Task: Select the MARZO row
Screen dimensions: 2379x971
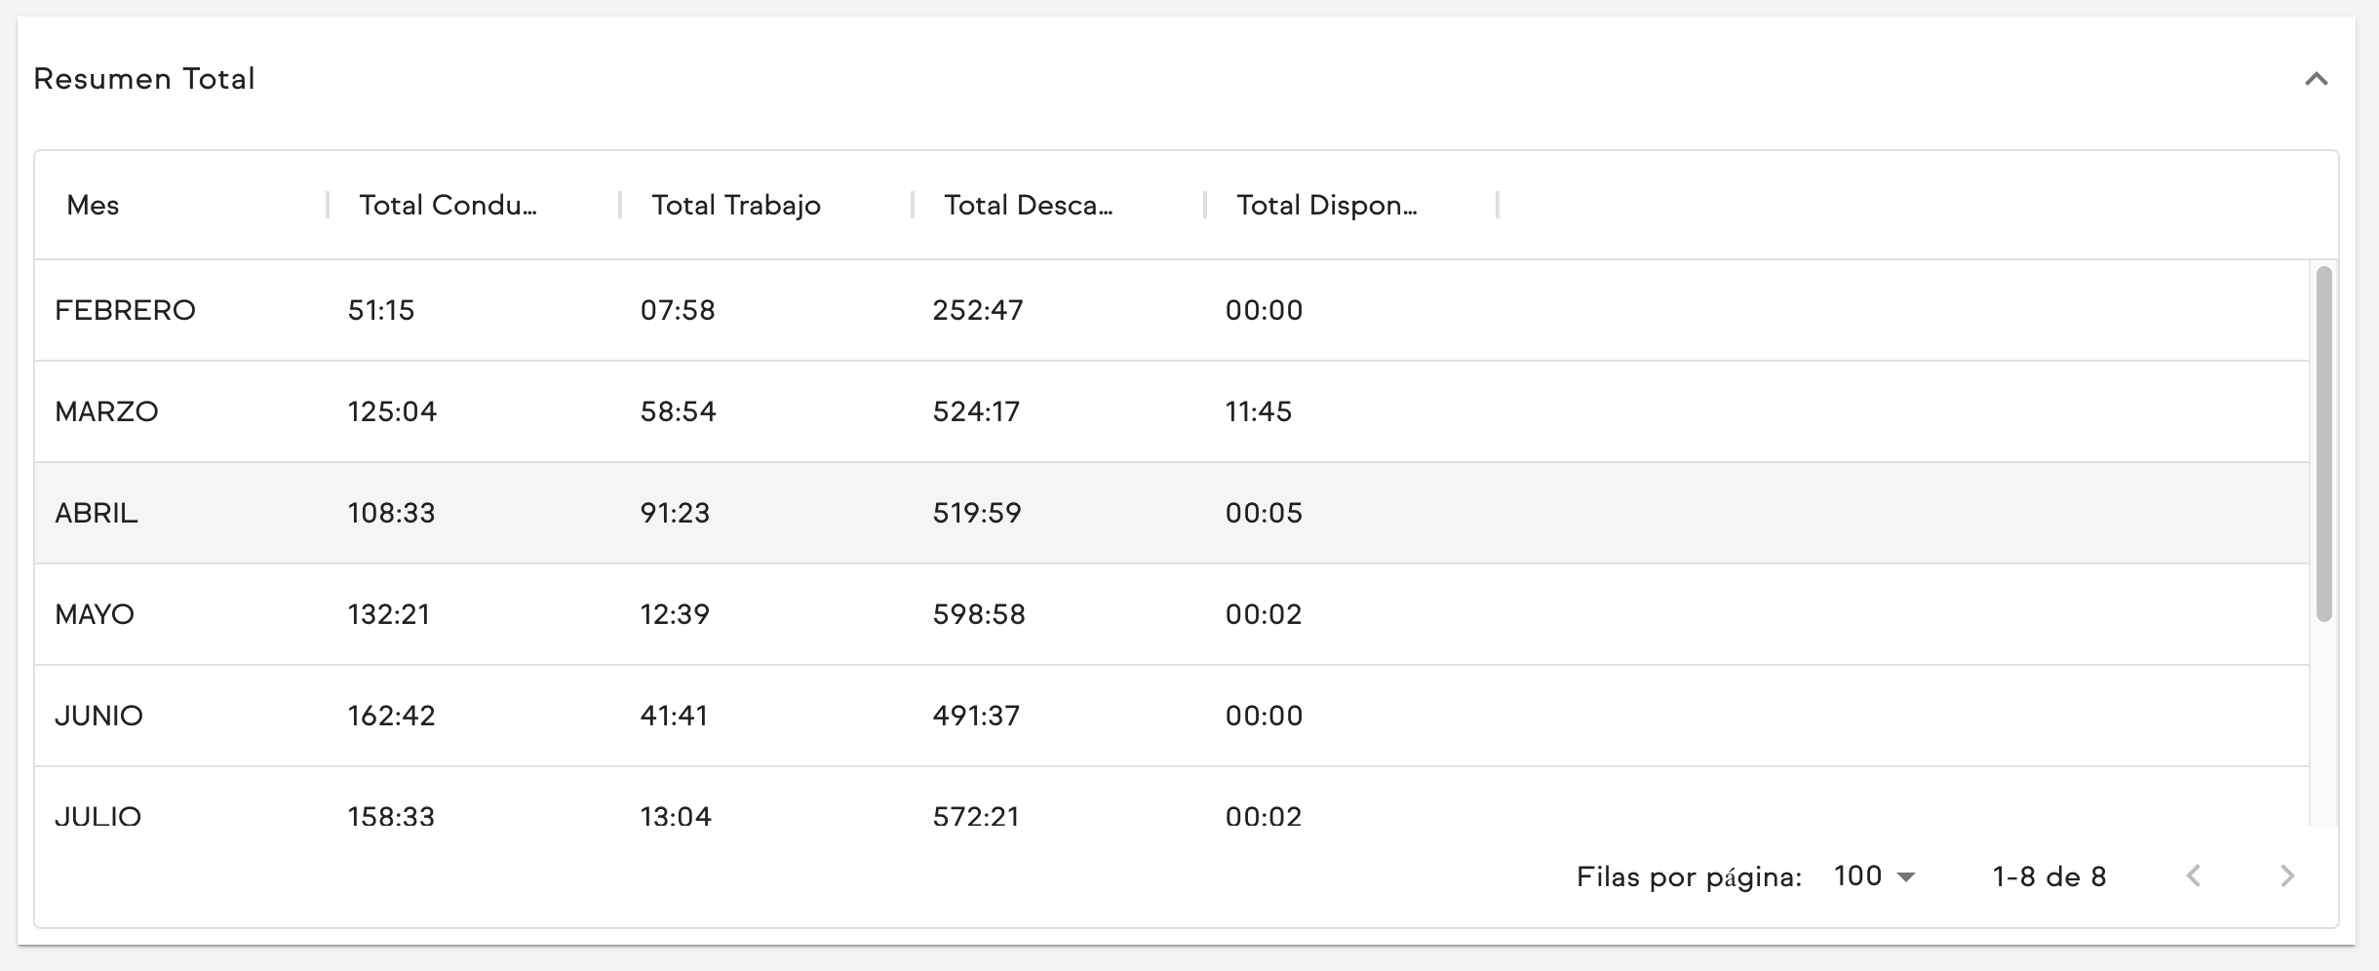Action: click(x=106, y=411)
